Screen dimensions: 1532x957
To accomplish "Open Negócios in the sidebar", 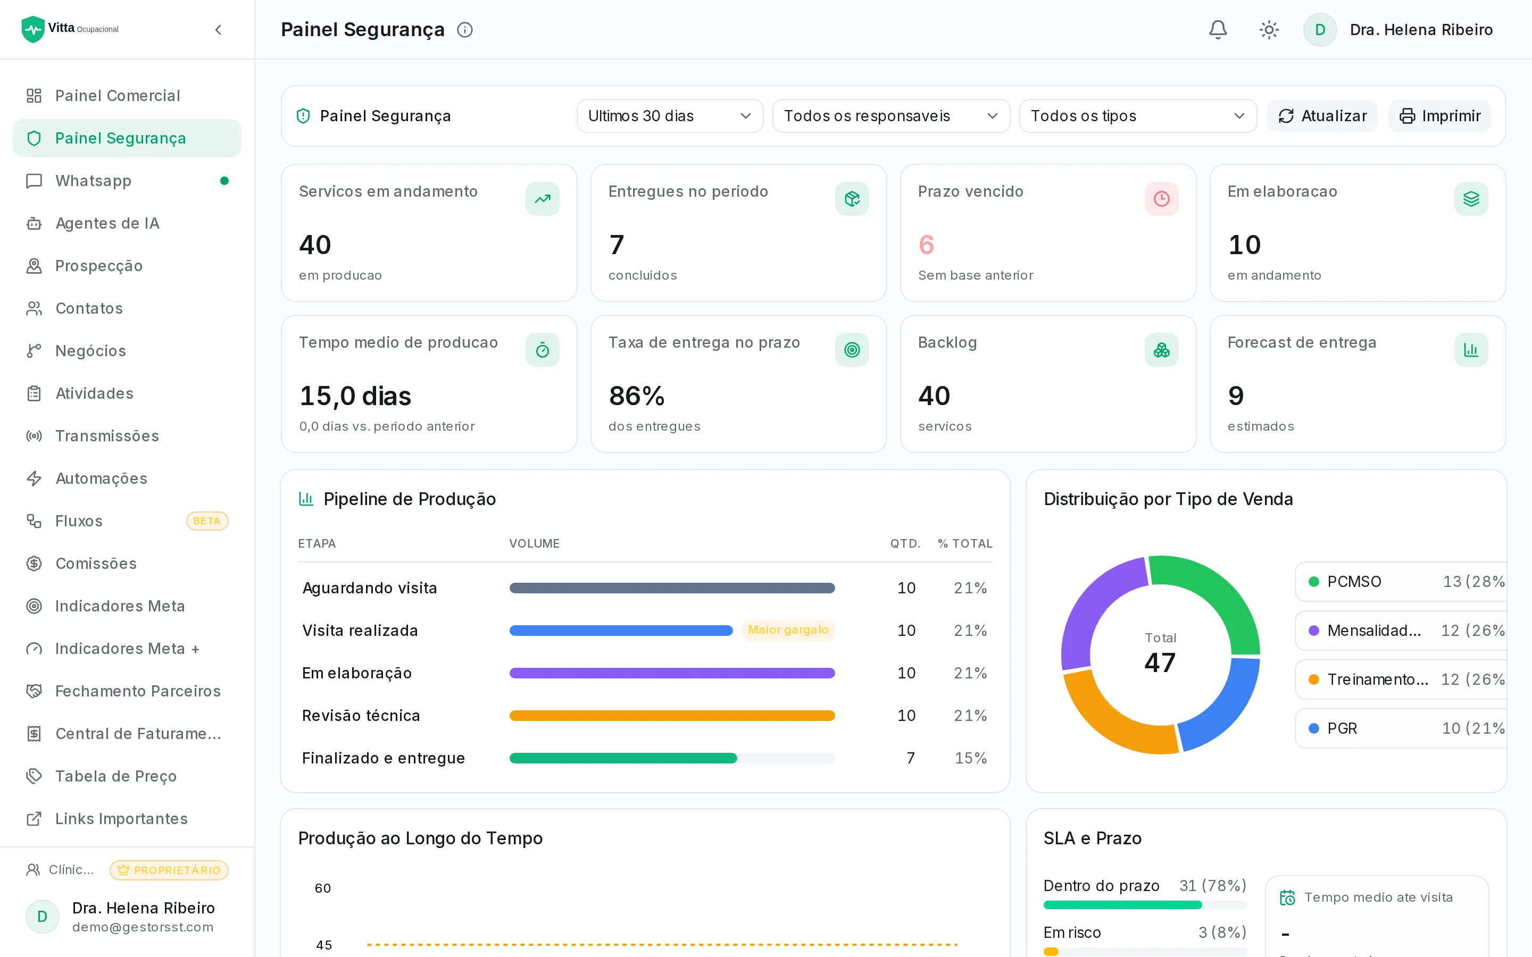I will coord(127,351).
